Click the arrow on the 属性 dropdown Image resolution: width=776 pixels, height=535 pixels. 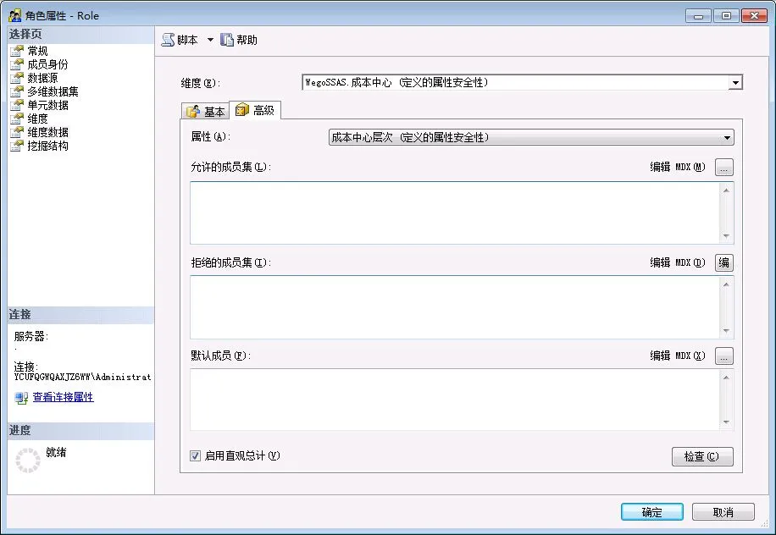(727, 137)
